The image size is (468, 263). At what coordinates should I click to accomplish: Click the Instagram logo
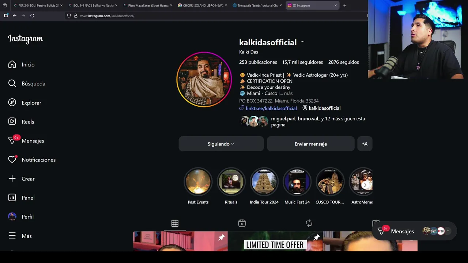click(x=26, y=39)
